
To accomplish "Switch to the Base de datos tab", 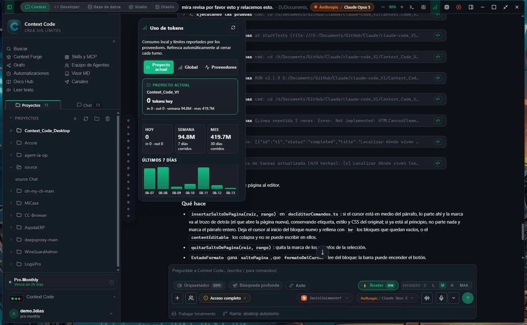I will click(x=104, y=7).
